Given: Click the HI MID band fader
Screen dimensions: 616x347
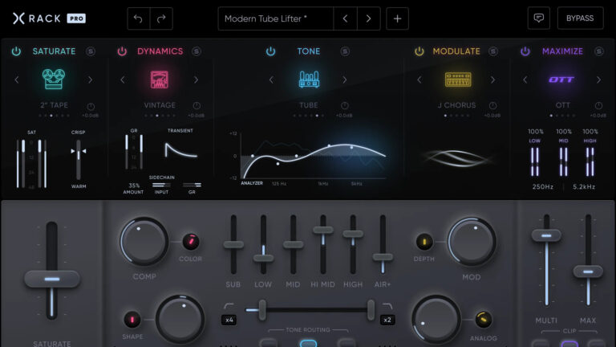Looking at the screenshot, I should tap(323, 231).
